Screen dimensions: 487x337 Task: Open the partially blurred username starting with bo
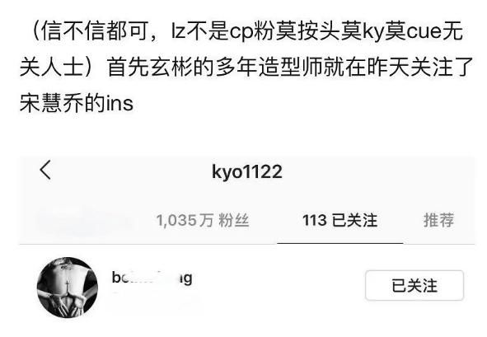(x=152, y=278)
